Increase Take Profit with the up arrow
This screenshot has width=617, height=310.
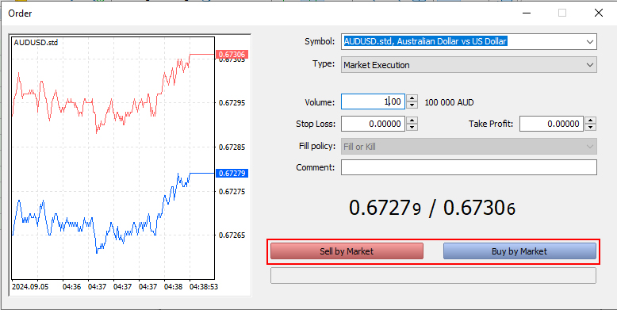(x=591, y=121)
